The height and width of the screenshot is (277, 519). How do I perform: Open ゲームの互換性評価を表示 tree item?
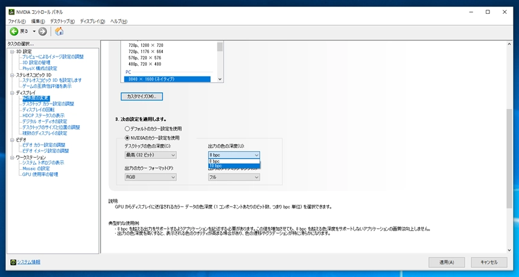46,86
